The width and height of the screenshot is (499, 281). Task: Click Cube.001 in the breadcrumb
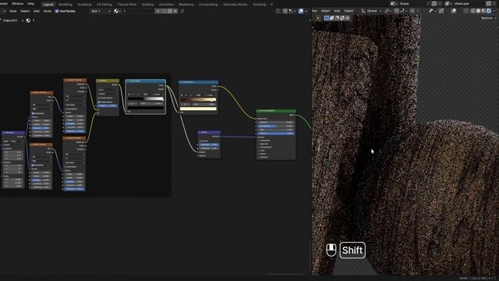point(10,20)
